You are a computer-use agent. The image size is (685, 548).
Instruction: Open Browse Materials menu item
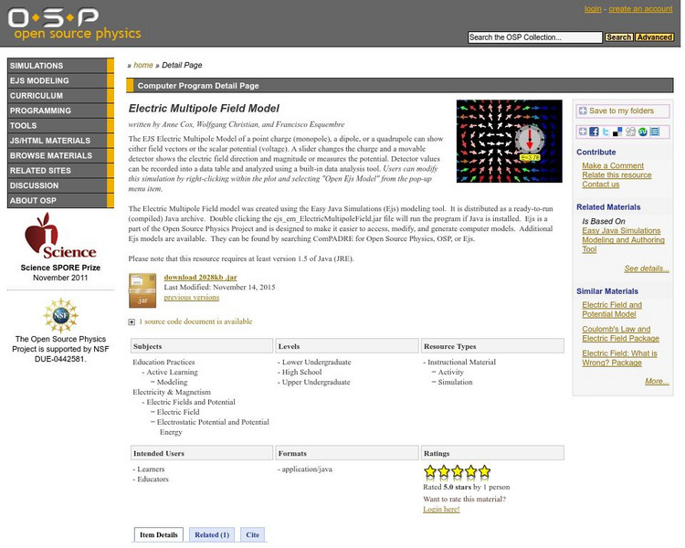point(60,155)
